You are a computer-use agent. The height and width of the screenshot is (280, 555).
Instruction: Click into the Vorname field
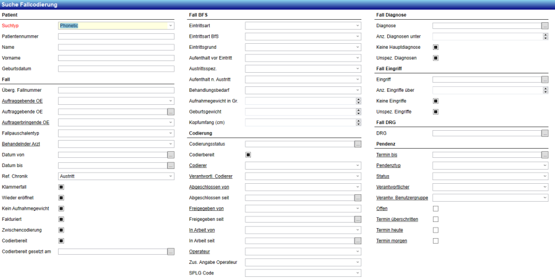pos(116,58)
